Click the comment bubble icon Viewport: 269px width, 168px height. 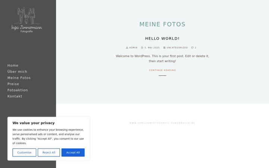192,48
